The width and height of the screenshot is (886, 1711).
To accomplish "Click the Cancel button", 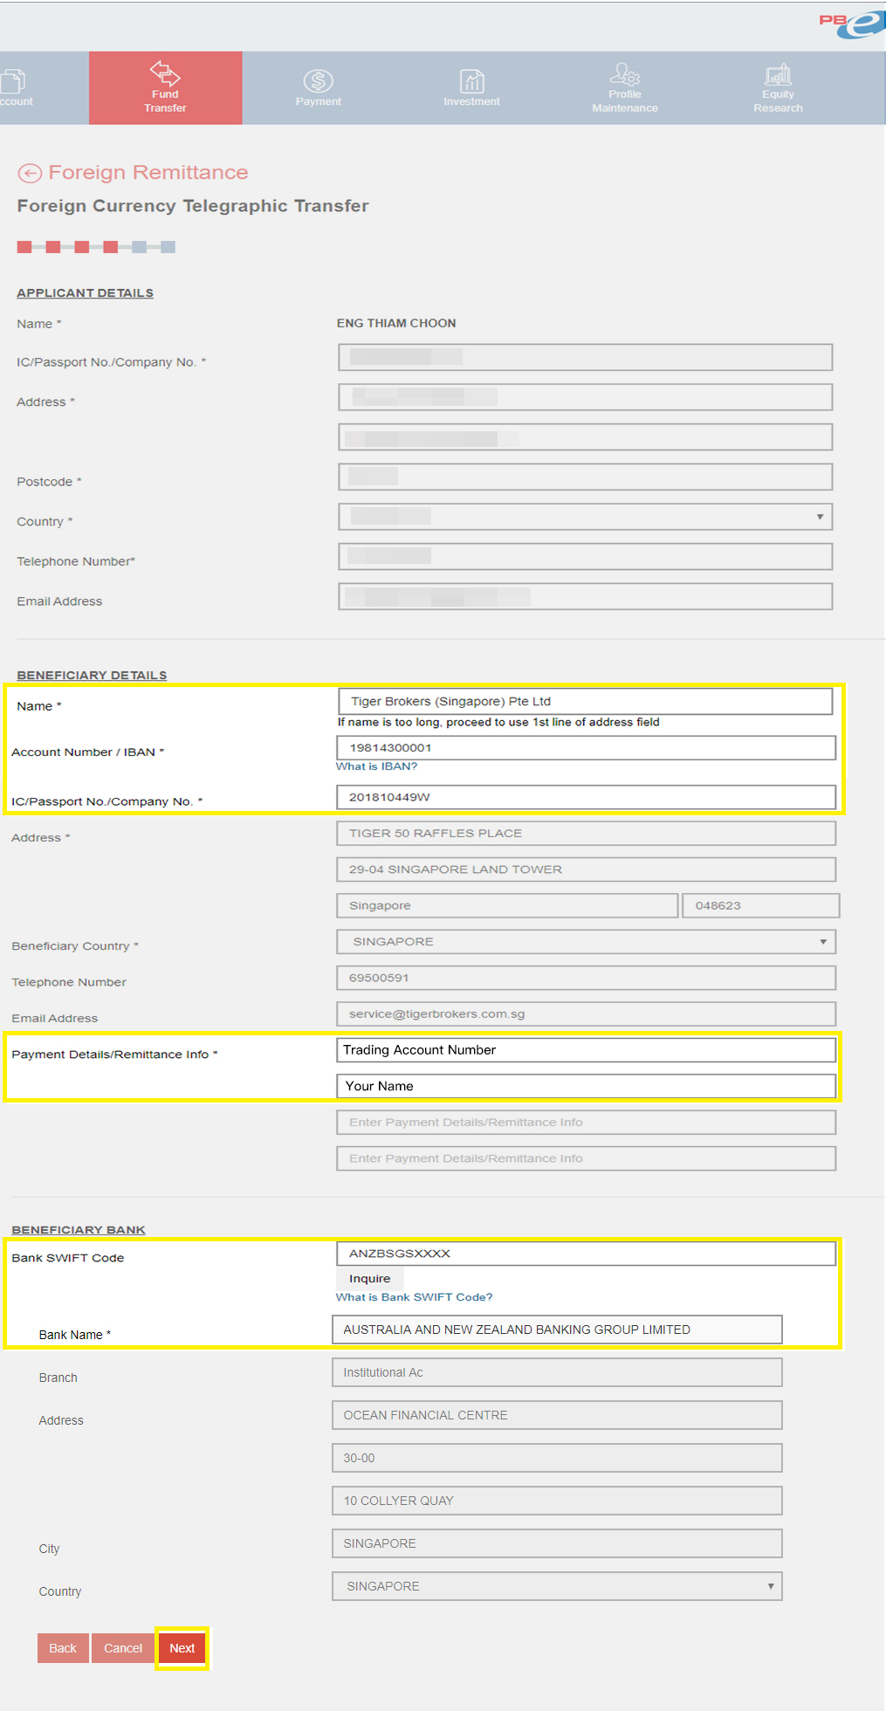I will [x=123, y=1648].
